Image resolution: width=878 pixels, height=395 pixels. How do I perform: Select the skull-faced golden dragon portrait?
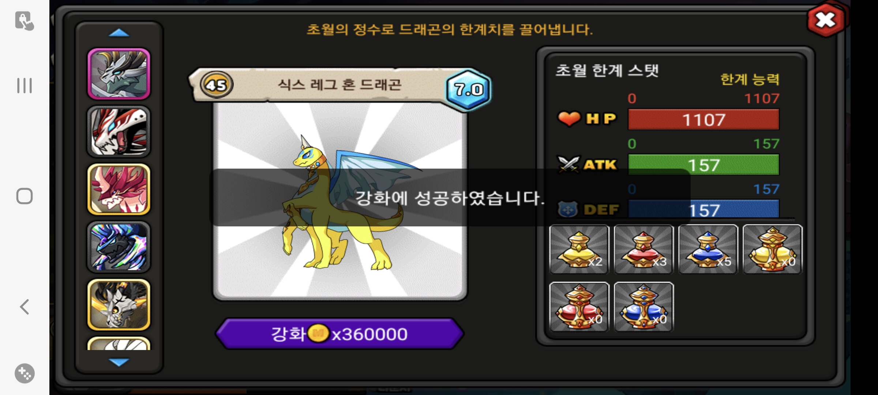pyautogui.click(x=119, y=305)
